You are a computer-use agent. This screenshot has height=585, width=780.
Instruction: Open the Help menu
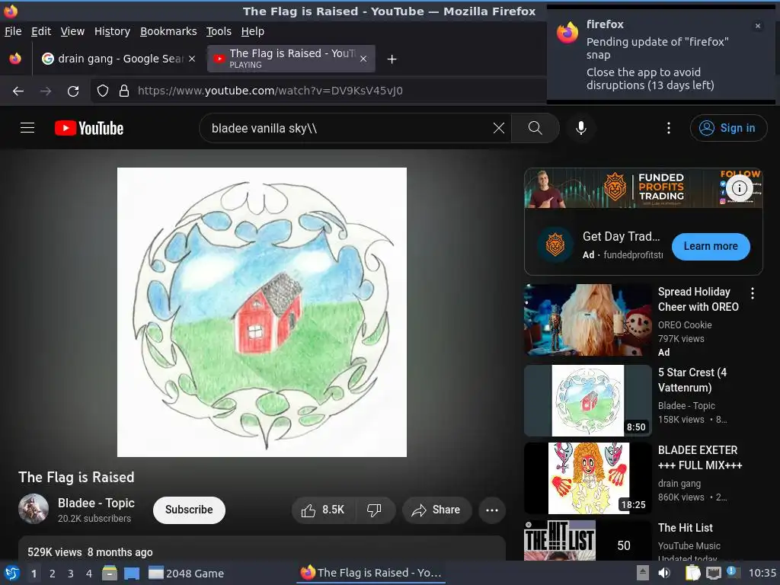(x=253, y=31)
